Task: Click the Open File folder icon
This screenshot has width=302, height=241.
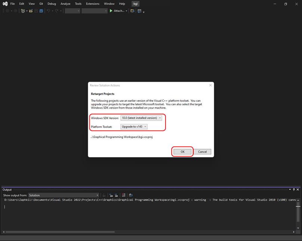Action: point(31,11)
